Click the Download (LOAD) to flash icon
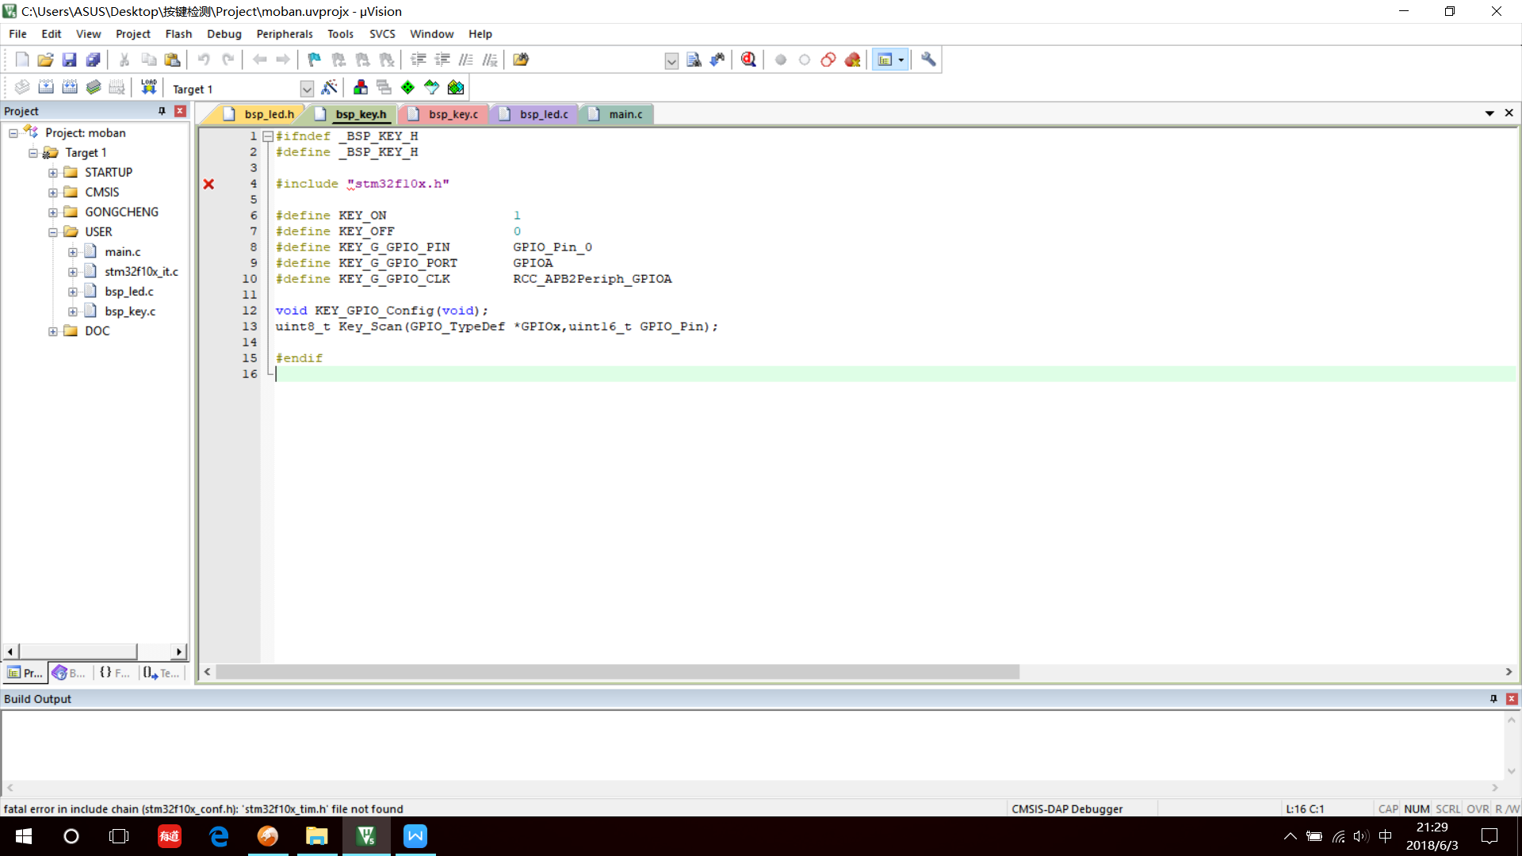This screenshot has height=856, width=1522. [148, 87]
